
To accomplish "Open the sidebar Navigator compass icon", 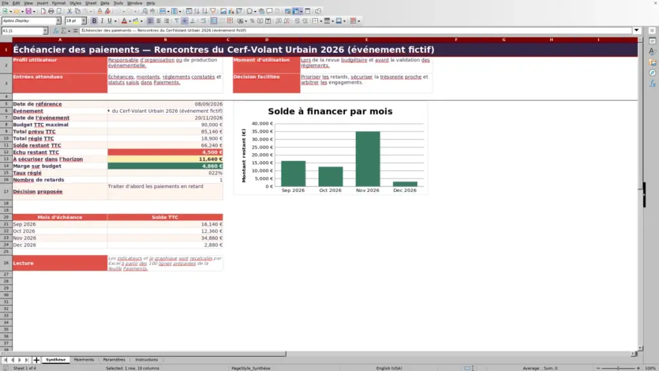I will (653, 73).
